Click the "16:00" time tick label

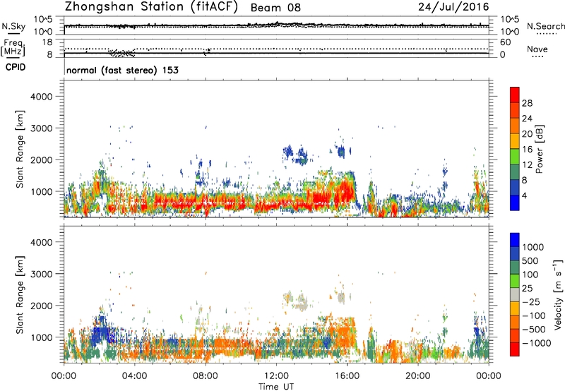point(347,376)
